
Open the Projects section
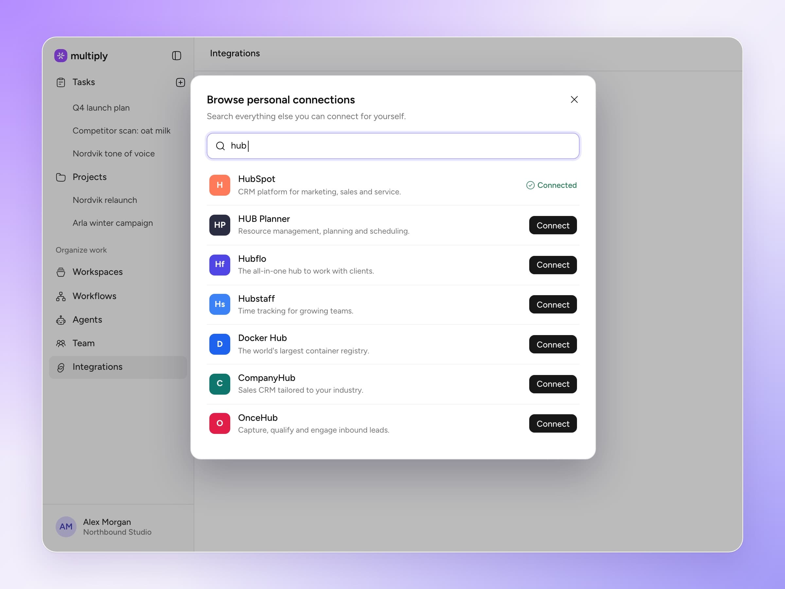89,177
